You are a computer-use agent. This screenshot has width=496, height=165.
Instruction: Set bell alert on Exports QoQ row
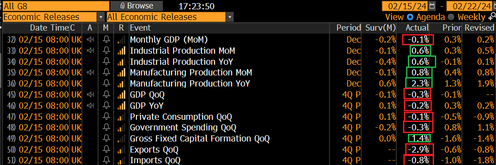click(107, 149)
